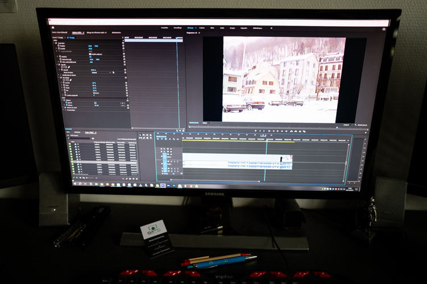Select pen mask tool under Recadrage effect
This screenshot has height=284, width=427.
[71, 80]
